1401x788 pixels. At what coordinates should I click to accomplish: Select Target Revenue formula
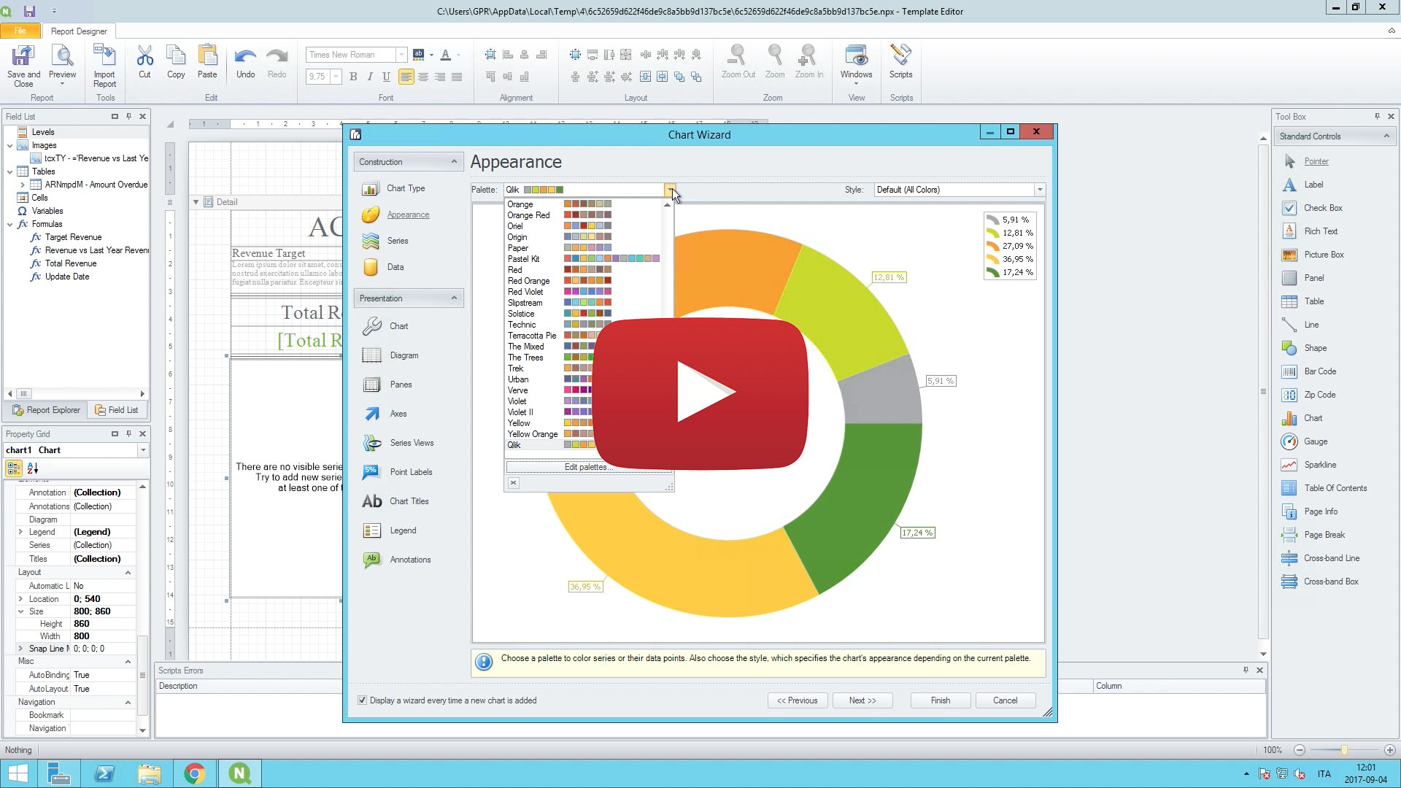coord(73,237)
